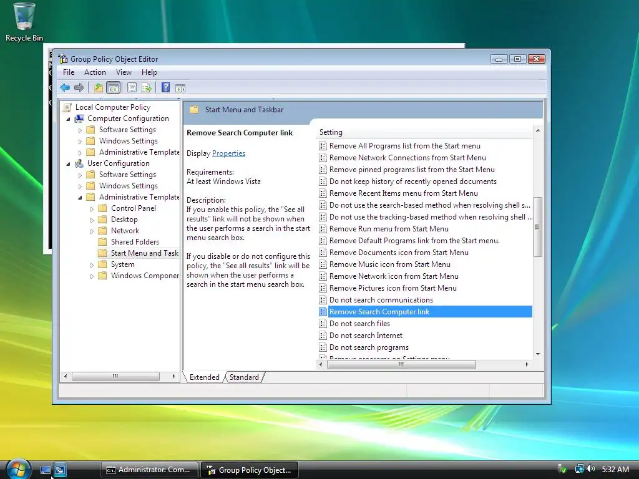This screenshot has width=639, height=479.
Task: Click the Back arrow toolbar icon
Action: [x=65, y=87]
